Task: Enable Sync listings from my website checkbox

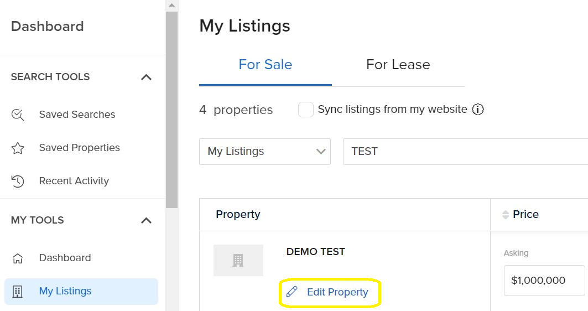Action: [x=306, y=110]
